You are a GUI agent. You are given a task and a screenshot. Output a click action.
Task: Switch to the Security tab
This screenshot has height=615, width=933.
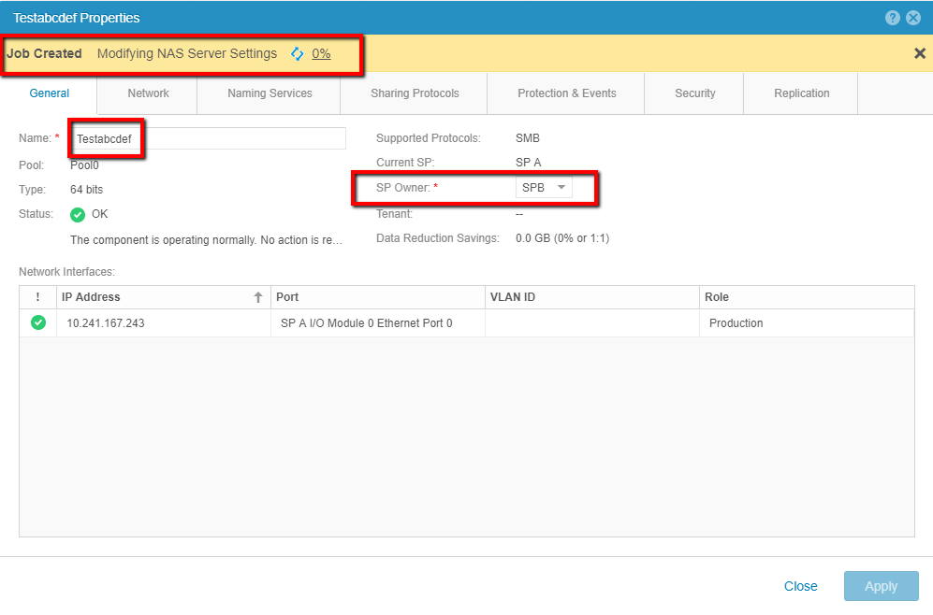(694, 93)
